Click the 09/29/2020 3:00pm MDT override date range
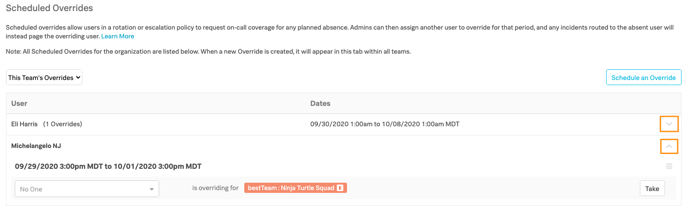688x216 pixels. [x=108, y=166]
